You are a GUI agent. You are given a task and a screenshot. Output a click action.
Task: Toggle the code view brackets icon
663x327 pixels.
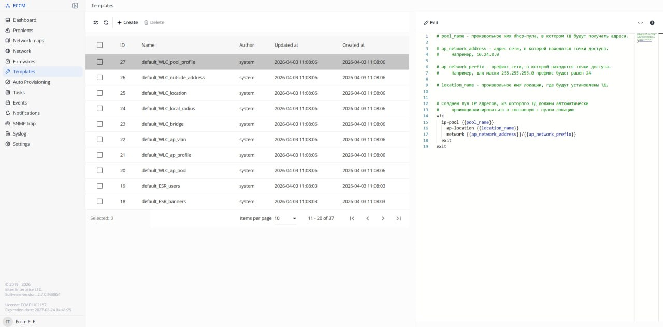point(640,23)
